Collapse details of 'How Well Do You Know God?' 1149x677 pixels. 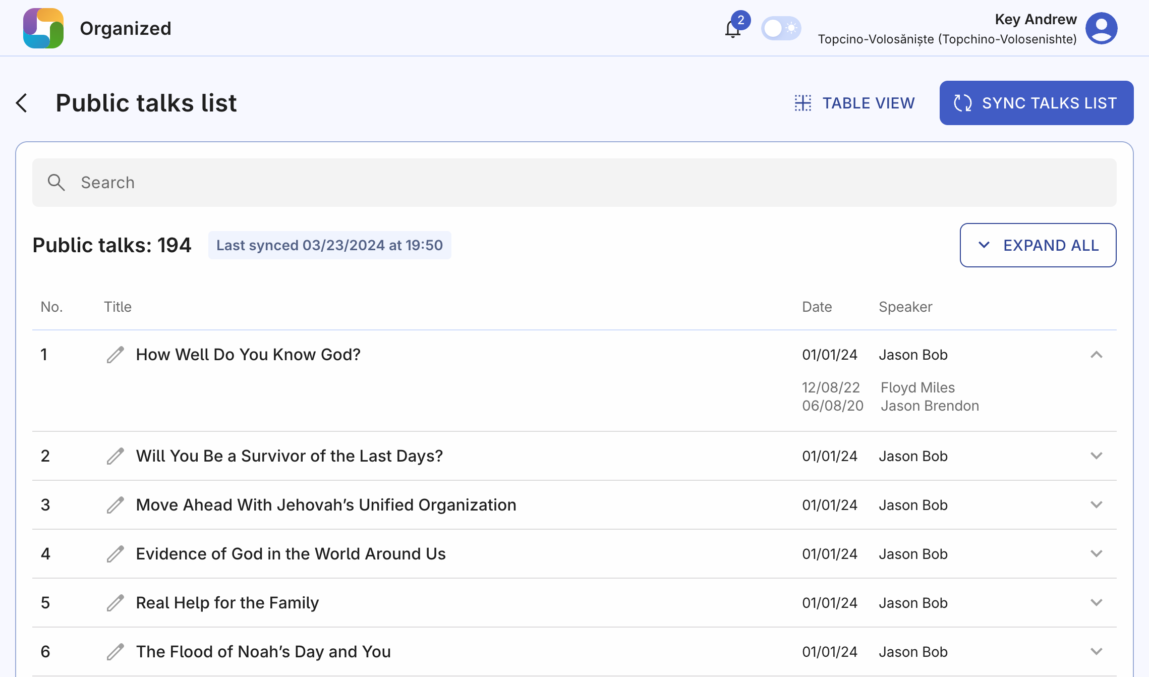coord(1097,355)
